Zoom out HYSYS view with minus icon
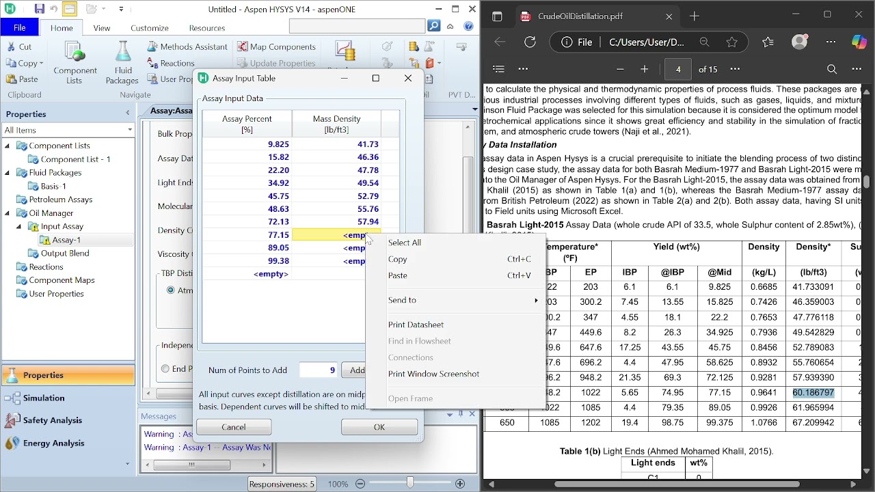Screen dimensions: 875x492 (x=360, y=484)
